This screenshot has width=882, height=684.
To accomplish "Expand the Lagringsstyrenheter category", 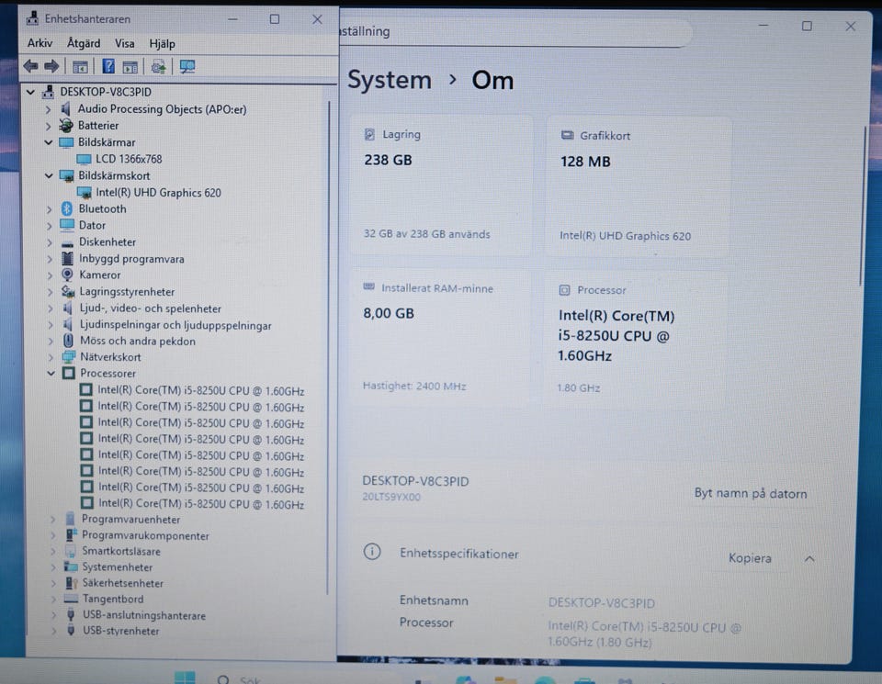I will coord(50,292).
